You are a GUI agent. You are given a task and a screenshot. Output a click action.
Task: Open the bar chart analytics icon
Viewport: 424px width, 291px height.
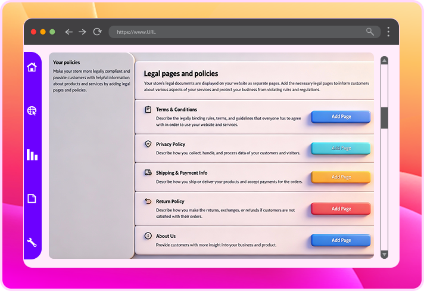point(32,155)
